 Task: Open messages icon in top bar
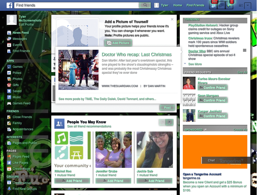[x=221, y=6]
